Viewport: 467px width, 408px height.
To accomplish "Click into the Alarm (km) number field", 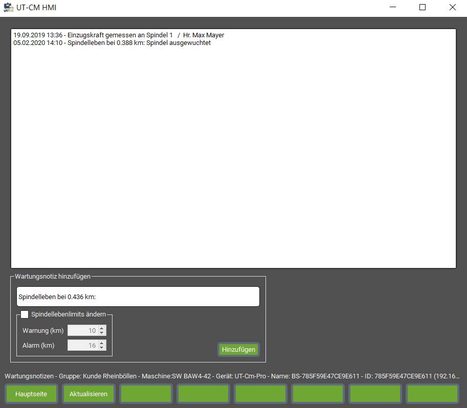I will coord(82,346).
